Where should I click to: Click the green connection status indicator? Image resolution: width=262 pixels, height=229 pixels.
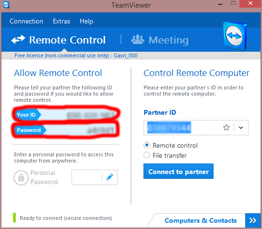[x=14, y=218]
